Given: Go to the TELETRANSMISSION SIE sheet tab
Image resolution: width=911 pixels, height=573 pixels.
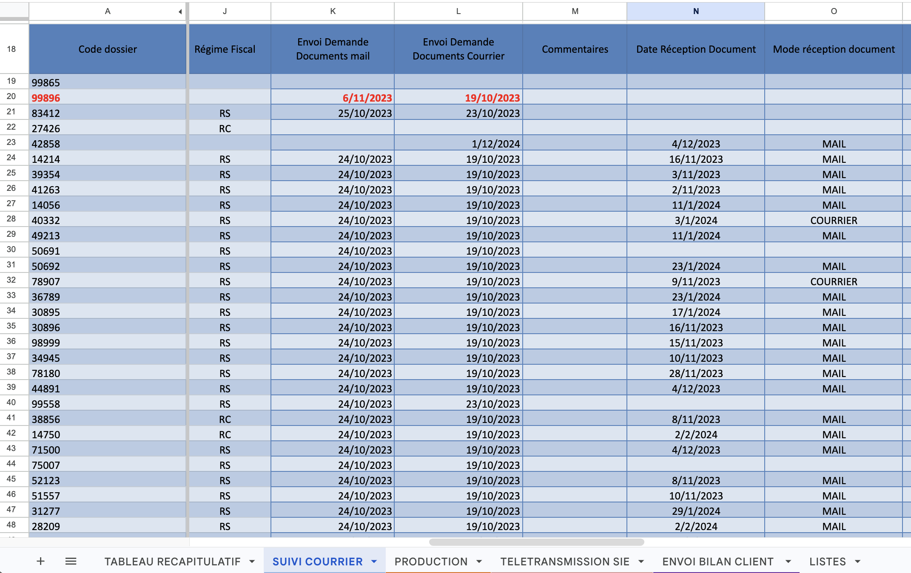Looking at the screenshot, I should coord(564,562).
